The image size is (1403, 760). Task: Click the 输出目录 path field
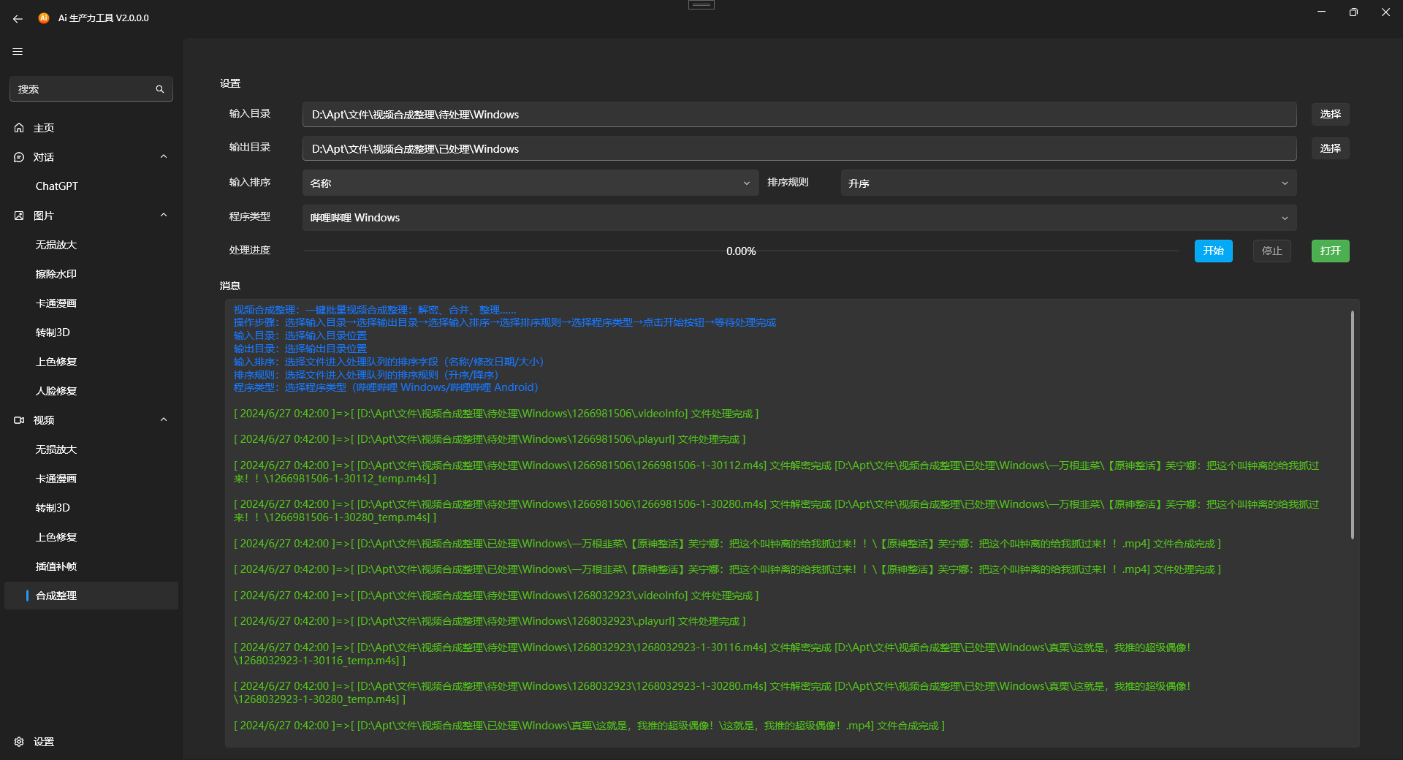799,148
